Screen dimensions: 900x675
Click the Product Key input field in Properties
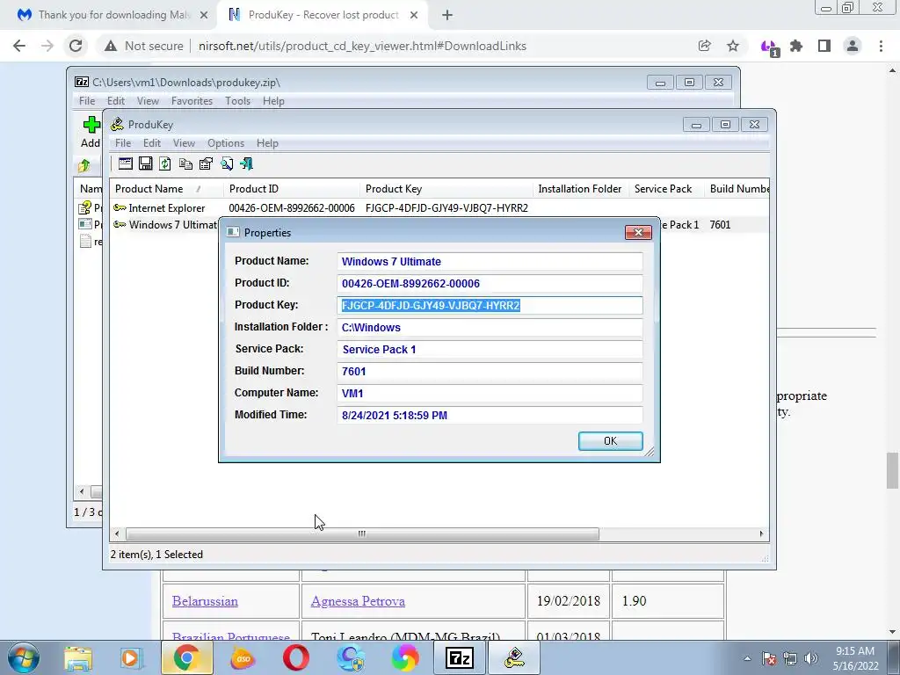tap(490, 305)
